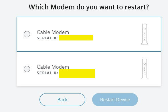Screen dimensions: 168x112
Task: Go back with the Back button
Action: [x=62, y=100]
